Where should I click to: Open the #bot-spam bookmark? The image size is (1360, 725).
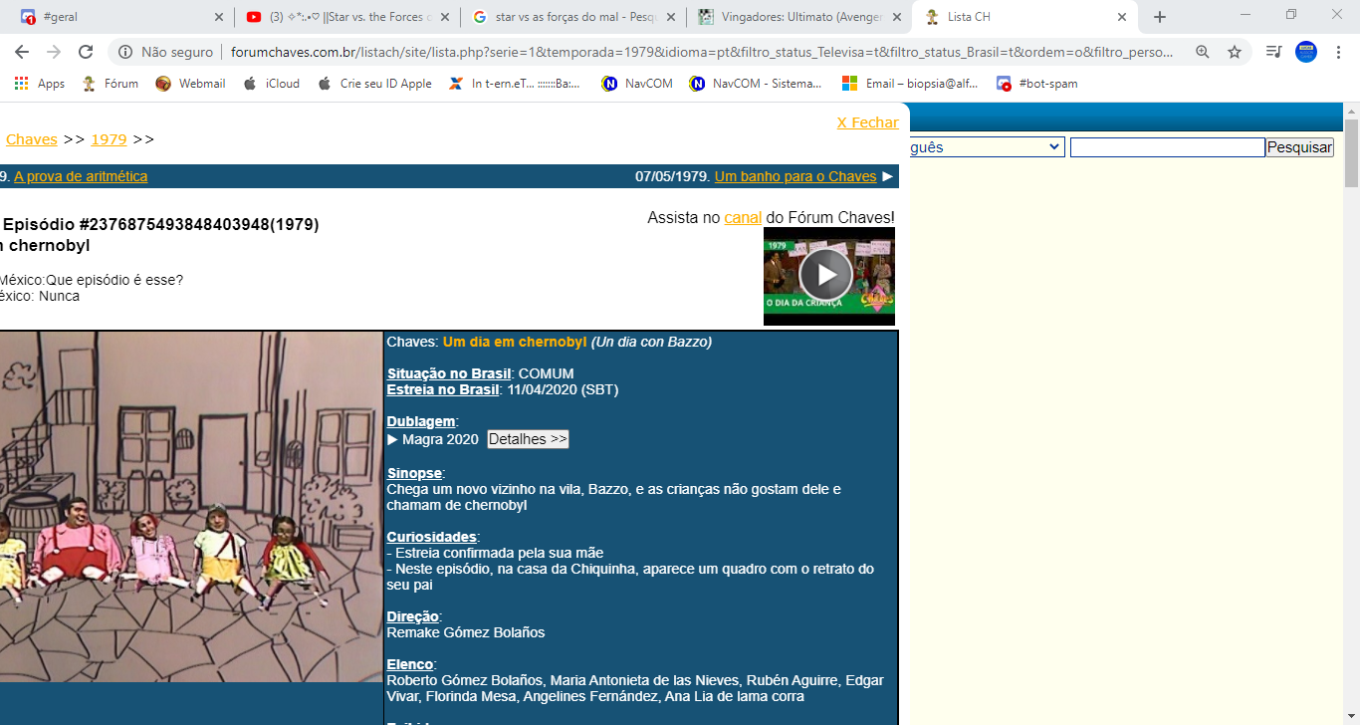click(1036, 84)
